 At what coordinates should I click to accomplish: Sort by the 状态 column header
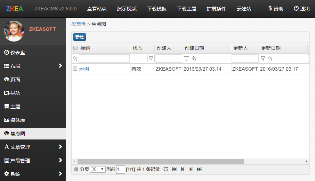(x=137, y=48)
